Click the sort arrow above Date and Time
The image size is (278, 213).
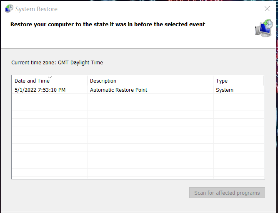[50, 77]
